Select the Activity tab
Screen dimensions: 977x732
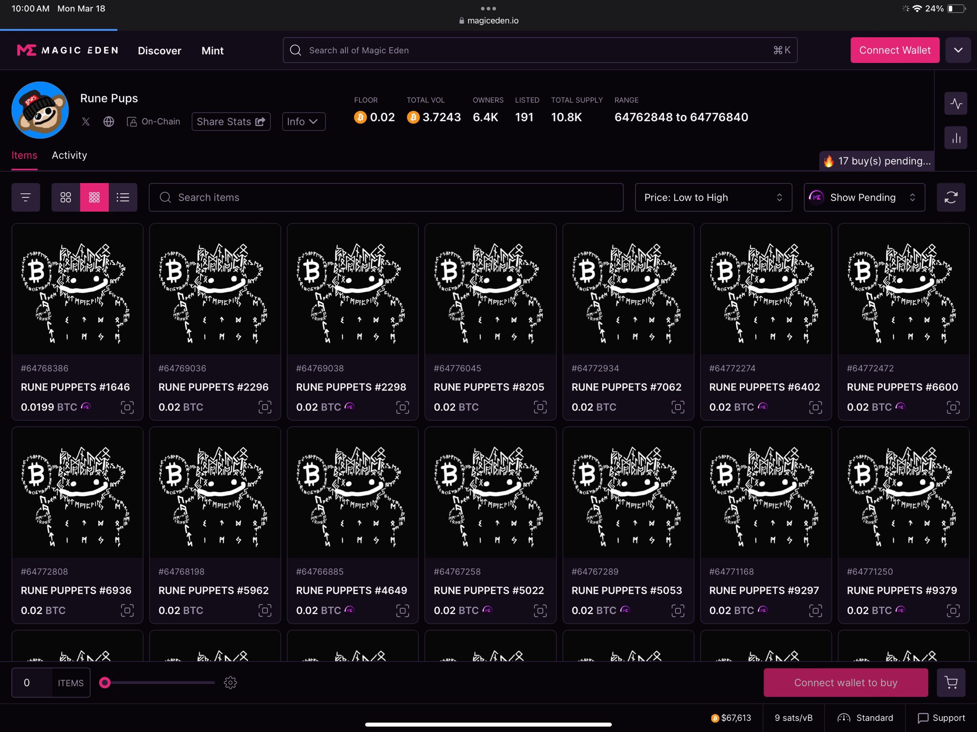(x=70, y=155)
